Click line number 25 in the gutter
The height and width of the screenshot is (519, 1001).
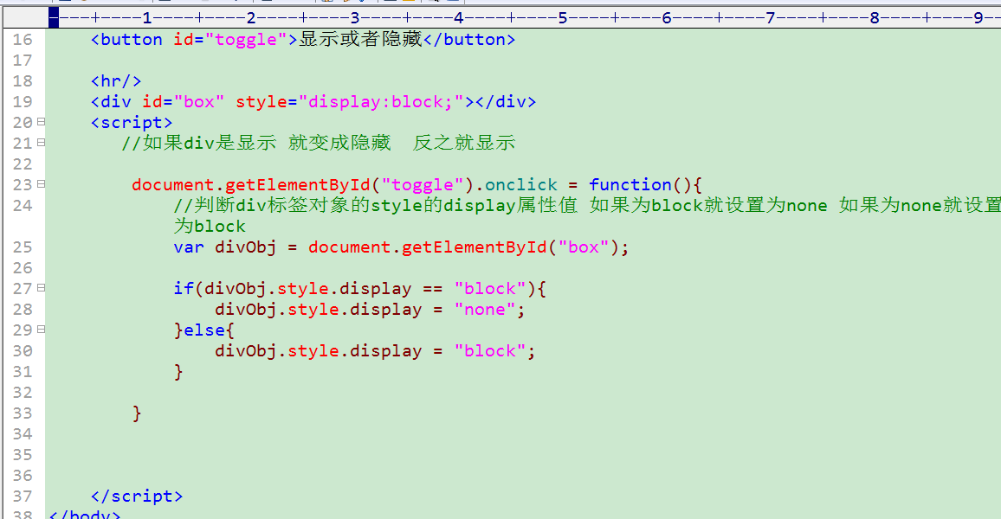tap(23, 247)
